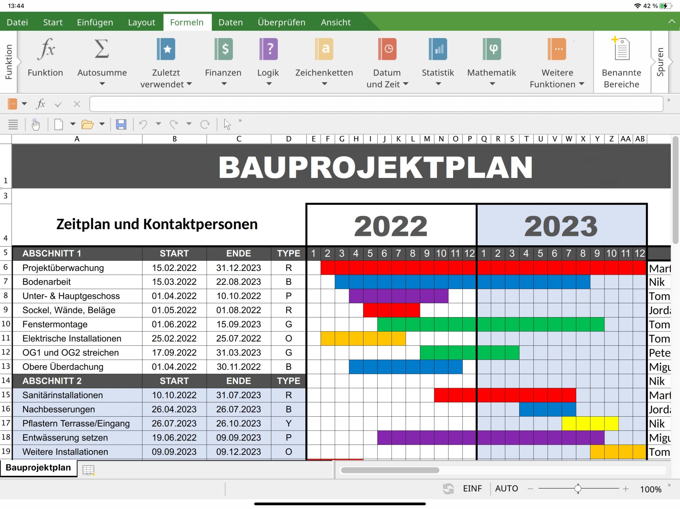Select the cell containing Projektüberwachung
The width and height of the screenshot is (680, 509).
(x=77, y=268)
